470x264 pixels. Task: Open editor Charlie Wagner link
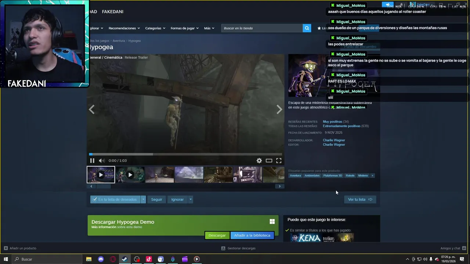(334, 144)
